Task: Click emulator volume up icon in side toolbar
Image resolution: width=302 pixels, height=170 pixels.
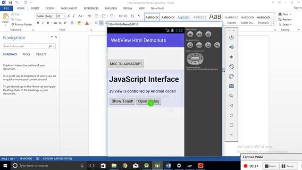Action: (231, 47)
